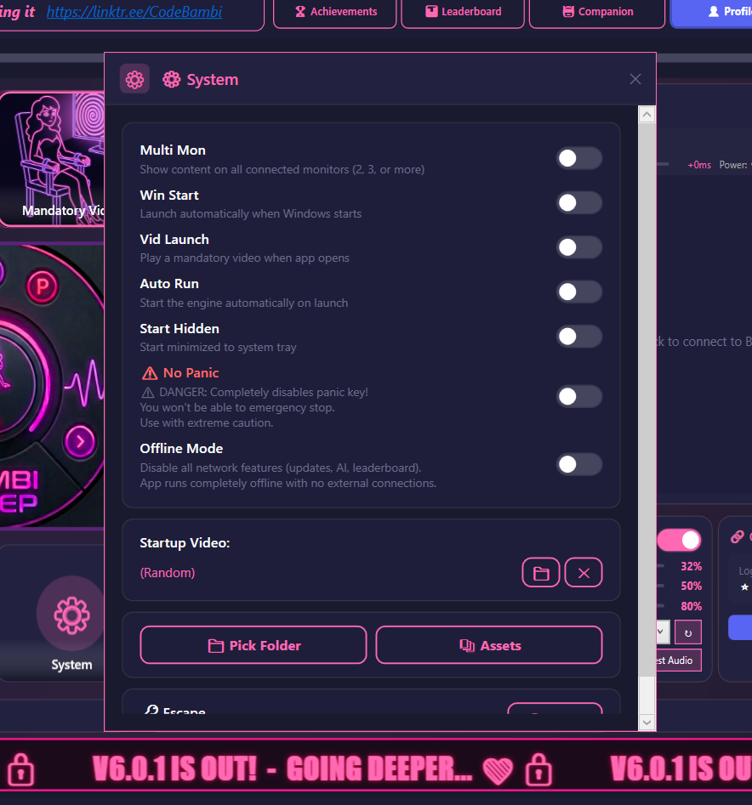Click the round P button
Image resolution: width=752 pixels, height=805 pixels.
coord(43,286)
